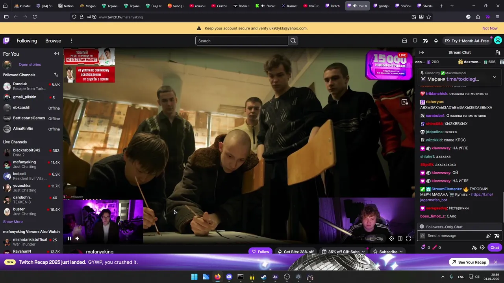Click Open stories link in sidebar

[x=30, y=64]
